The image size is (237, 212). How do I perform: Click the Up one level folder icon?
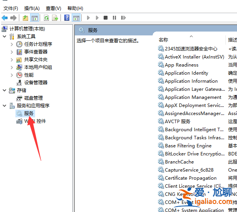25,18
